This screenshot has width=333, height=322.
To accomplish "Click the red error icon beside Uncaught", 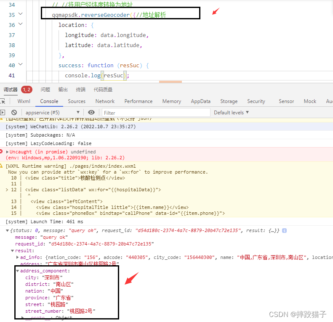I will pyautogui.click(x=1, y=151).
